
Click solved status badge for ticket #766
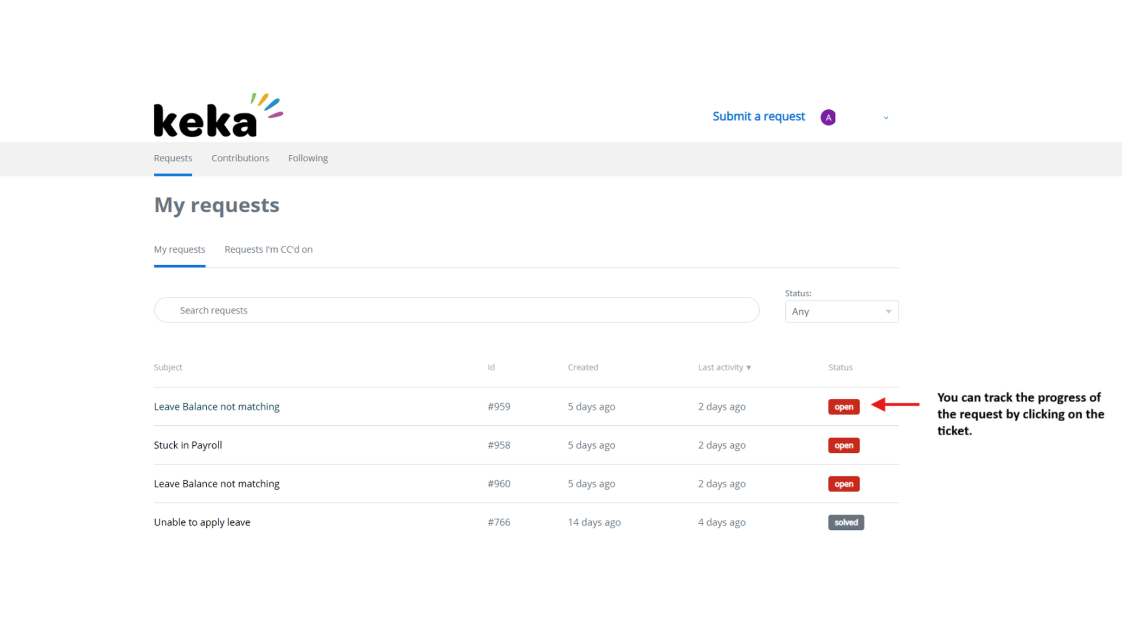point(846,522)
